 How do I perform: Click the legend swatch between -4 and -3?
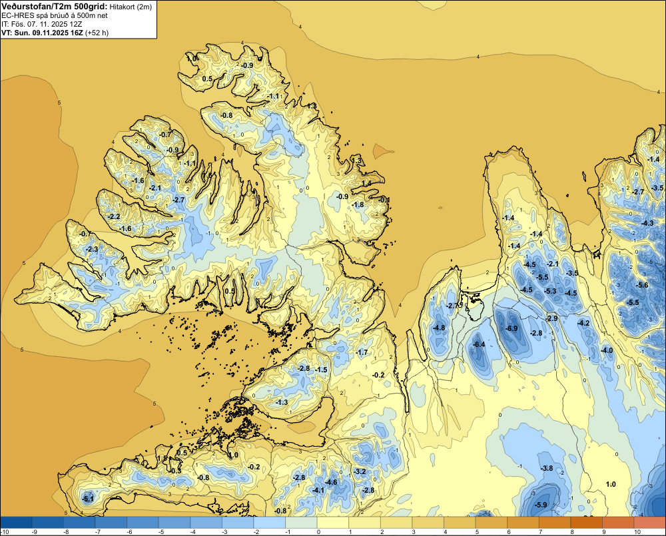pyautogui.click(x=206, y=523)
